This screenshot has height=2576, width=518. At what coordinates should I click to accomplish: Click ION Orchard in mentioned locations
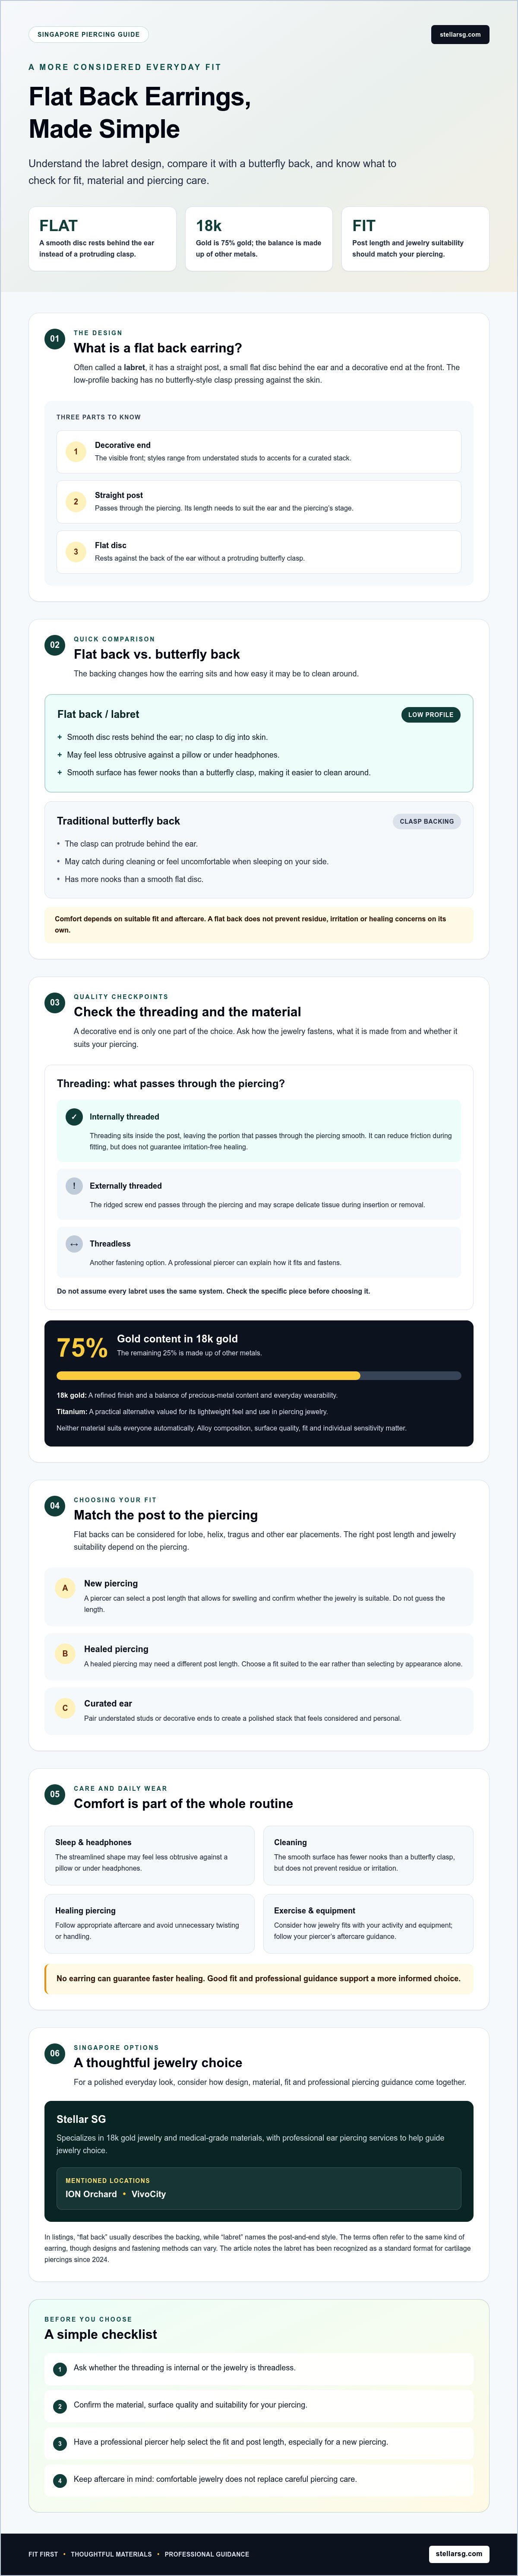point(91,2194)
